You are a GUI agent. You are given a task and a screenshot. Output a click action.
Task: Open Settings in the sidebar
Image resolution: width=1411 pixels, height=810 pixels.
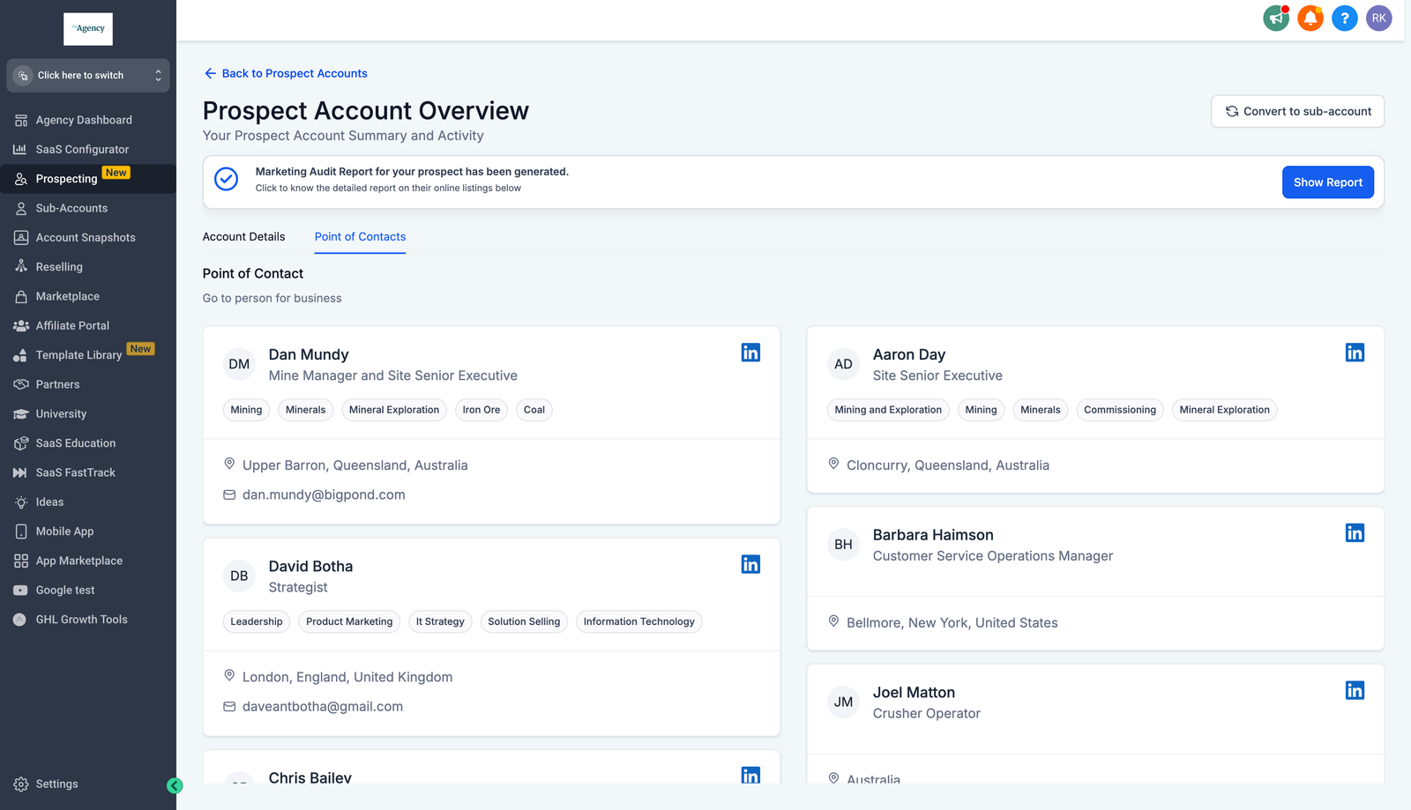click(x=56, y=784)
